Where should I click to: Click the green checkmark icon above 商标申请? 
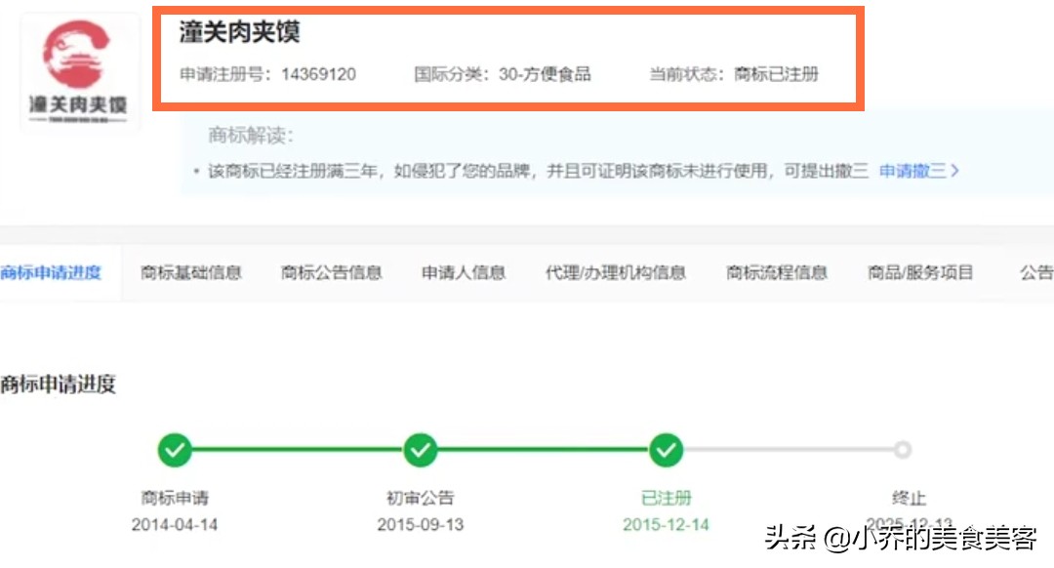point(174,450)
